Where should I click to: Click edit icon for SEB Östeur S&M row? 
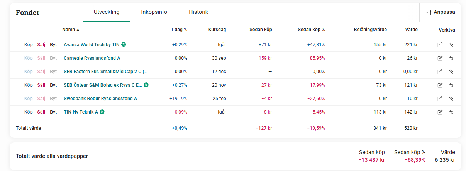(x=440, y=85)
